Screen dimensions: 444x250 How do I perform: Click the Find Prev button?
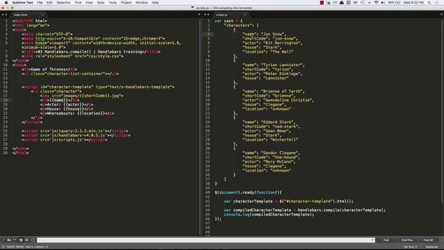(407, 240)
